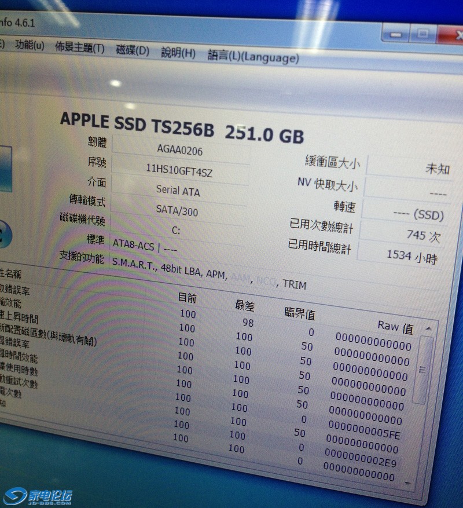Open the 語言(L)(Language) menu

pyautogui.click(x=253, y=56)
